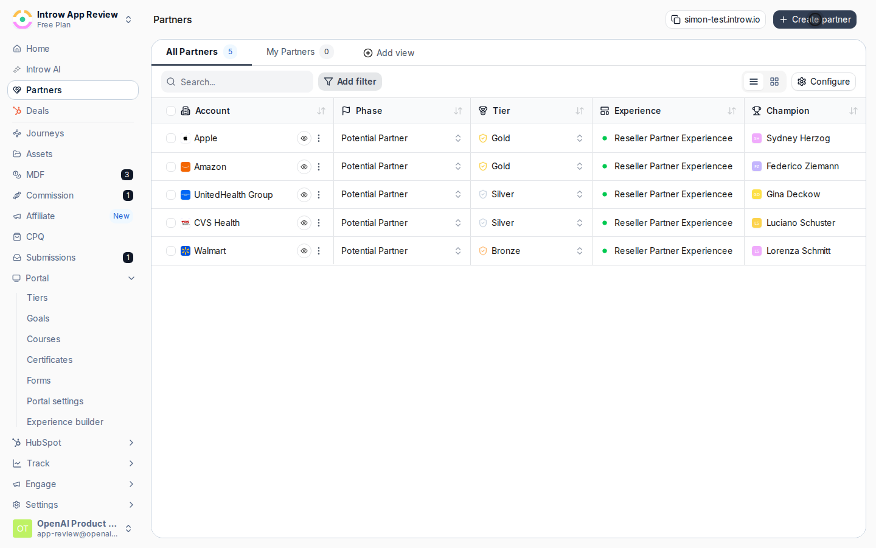
Task: Switch to list view layout icon
Action: [x=754, y=82]
